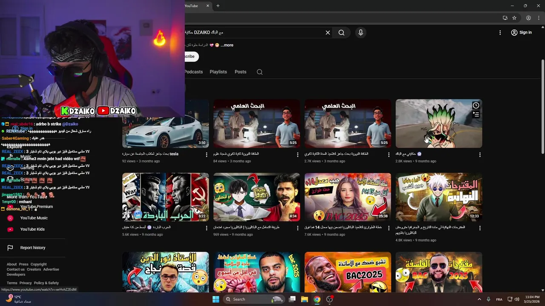Open the 84 views البحث العلمي video thumbnail
Screen dimensions: 545x306
pyautogui.click(x=256, y=124)
